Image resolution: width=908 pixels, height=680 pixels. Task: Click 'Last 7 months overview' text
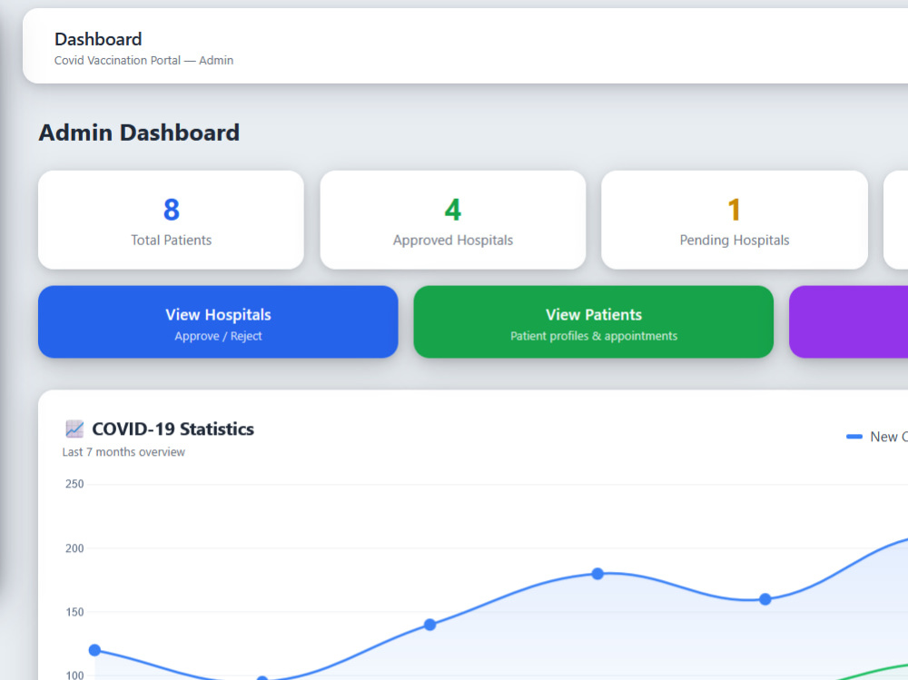point(123,452)
